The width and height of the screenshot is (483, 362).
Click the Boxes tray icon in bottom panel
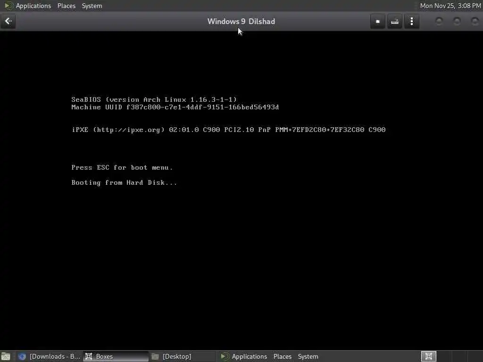[x=428, y=356]
